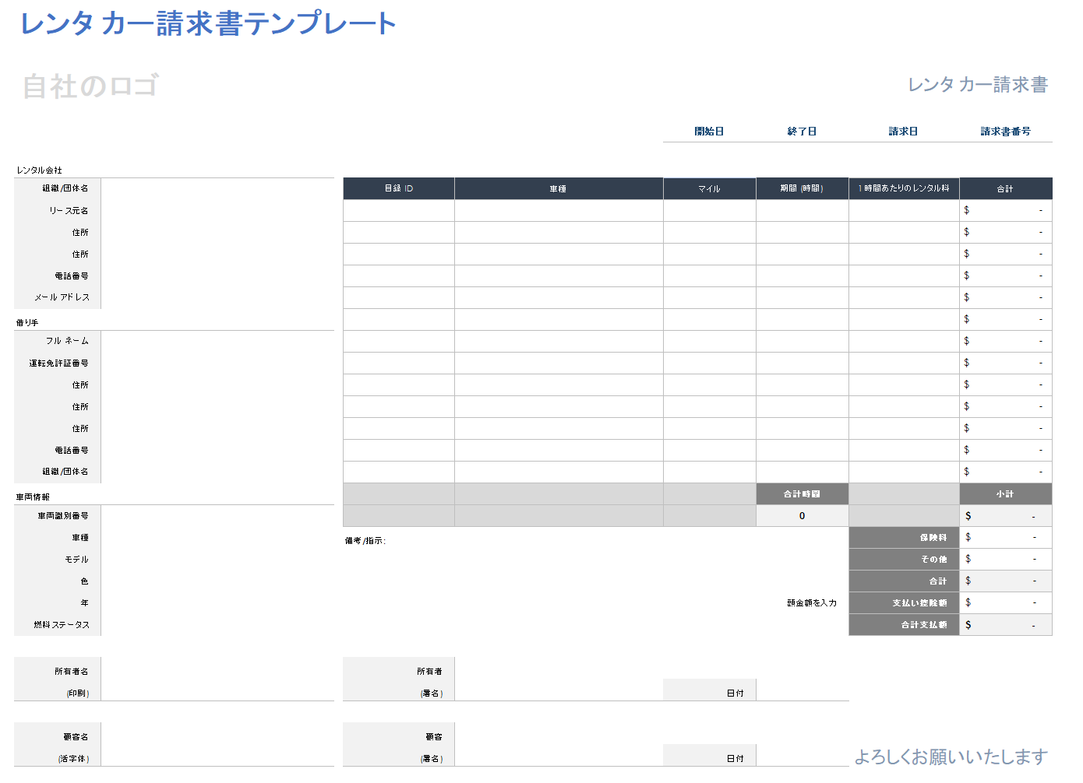Select the 請求書番号 header cell
Screen dimensions: 1083x783
(x=1005, y=132)
